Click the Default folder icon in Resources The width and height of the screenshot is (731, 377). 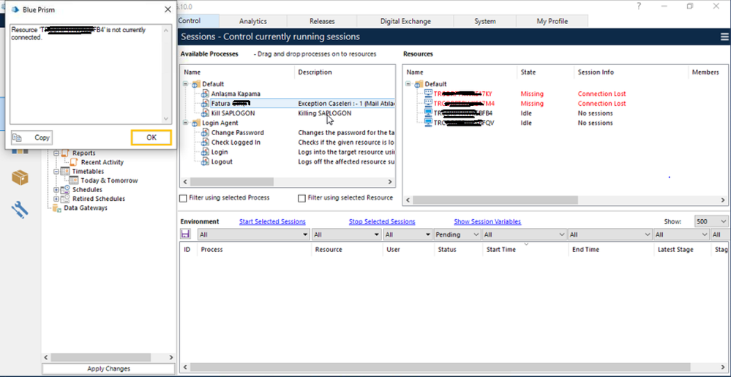coord(419,84)
